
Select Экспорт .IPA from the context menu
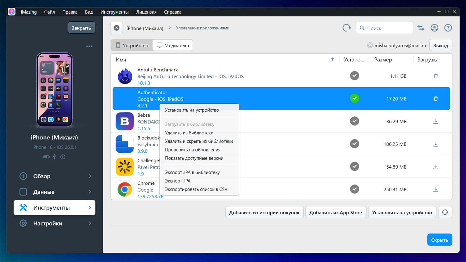[x=178, y=181]
